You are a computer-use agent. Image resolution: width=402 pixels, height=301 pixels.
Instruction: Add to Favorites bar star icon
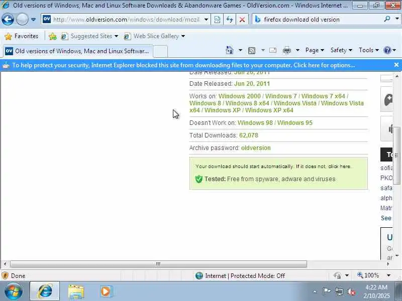point(53,36)
